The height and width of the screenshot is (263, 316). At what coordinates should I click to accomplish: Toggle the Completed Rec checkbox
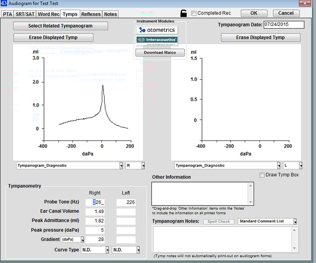(194, 13)
